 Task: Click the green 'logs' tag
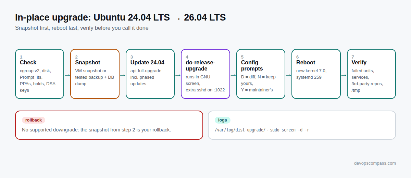[x=223, y=120]
